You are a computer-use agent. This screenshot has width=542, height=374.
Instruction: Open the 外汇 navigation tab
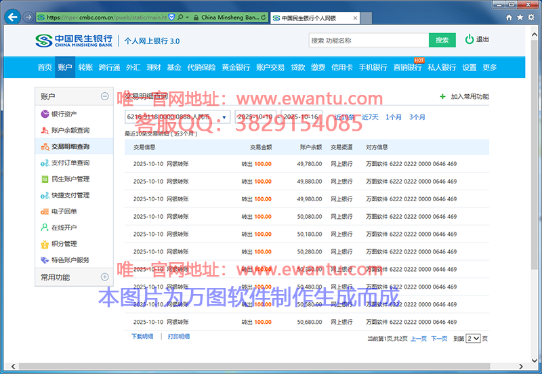[x=133, y=67]
